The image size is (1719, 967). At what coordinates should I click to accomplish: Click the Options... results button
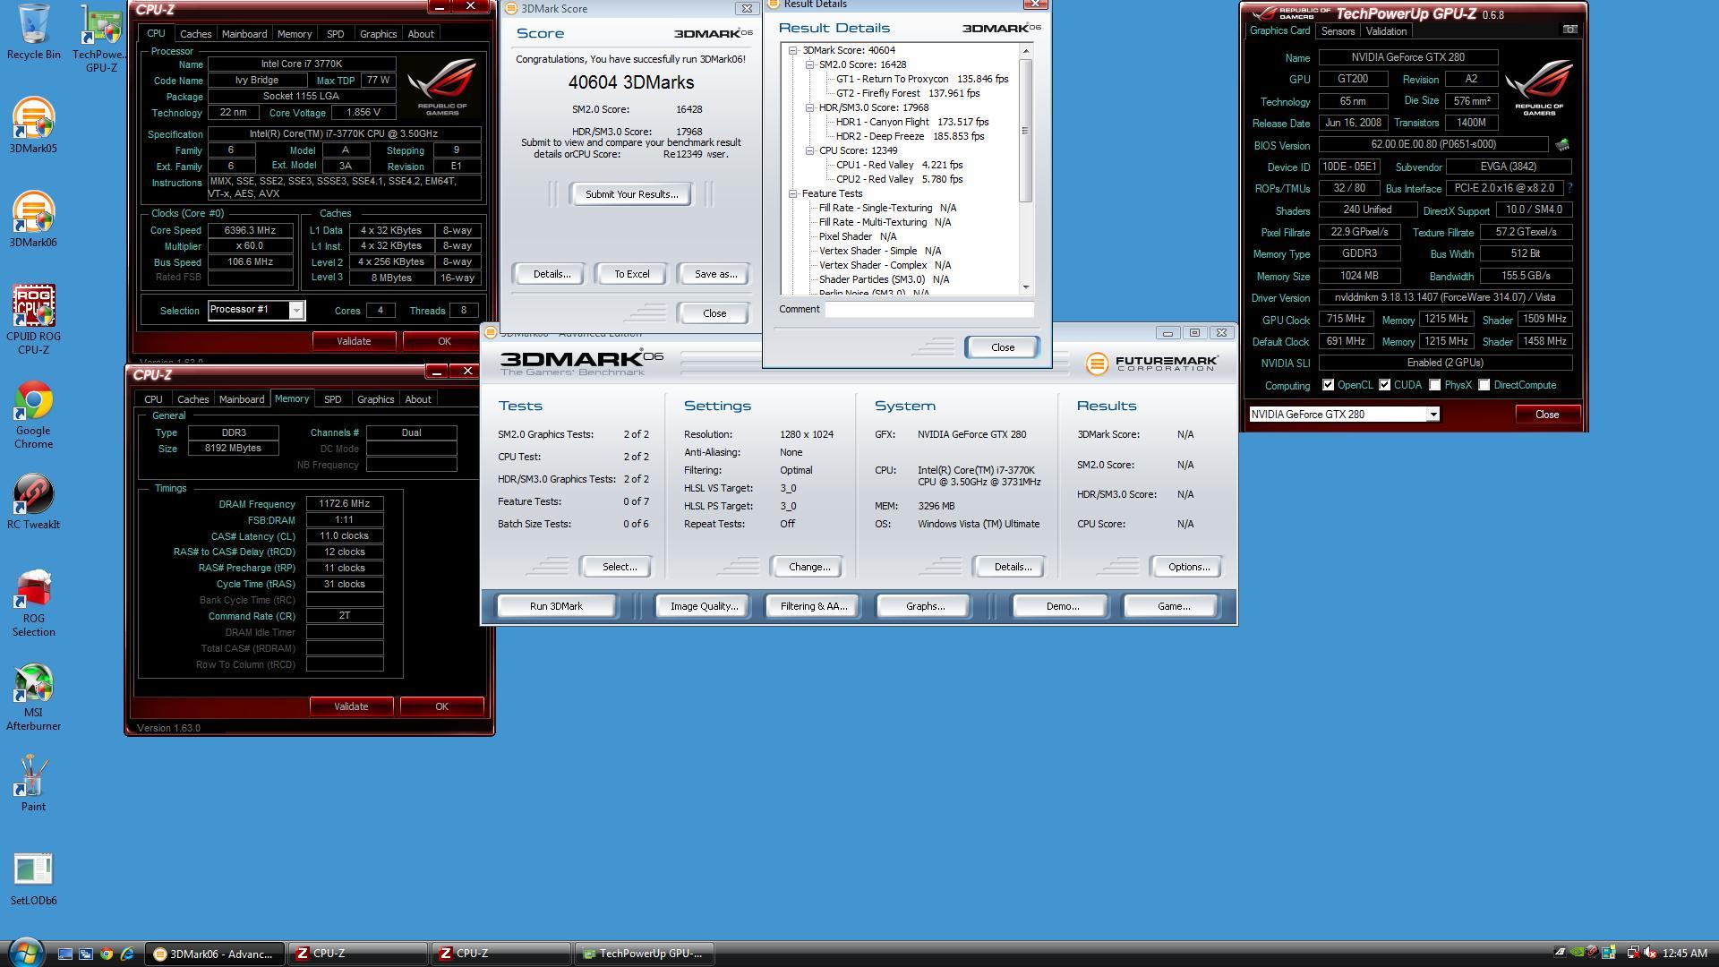pyautogui.click(x=1188, y=567)
